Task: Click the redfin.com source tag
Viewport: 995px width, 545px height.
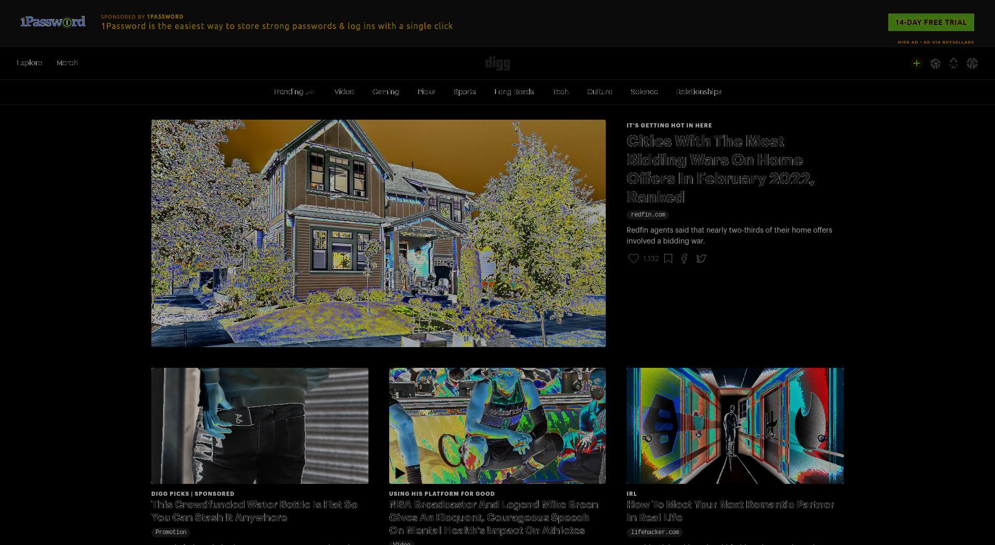Action: pos(648,214)
